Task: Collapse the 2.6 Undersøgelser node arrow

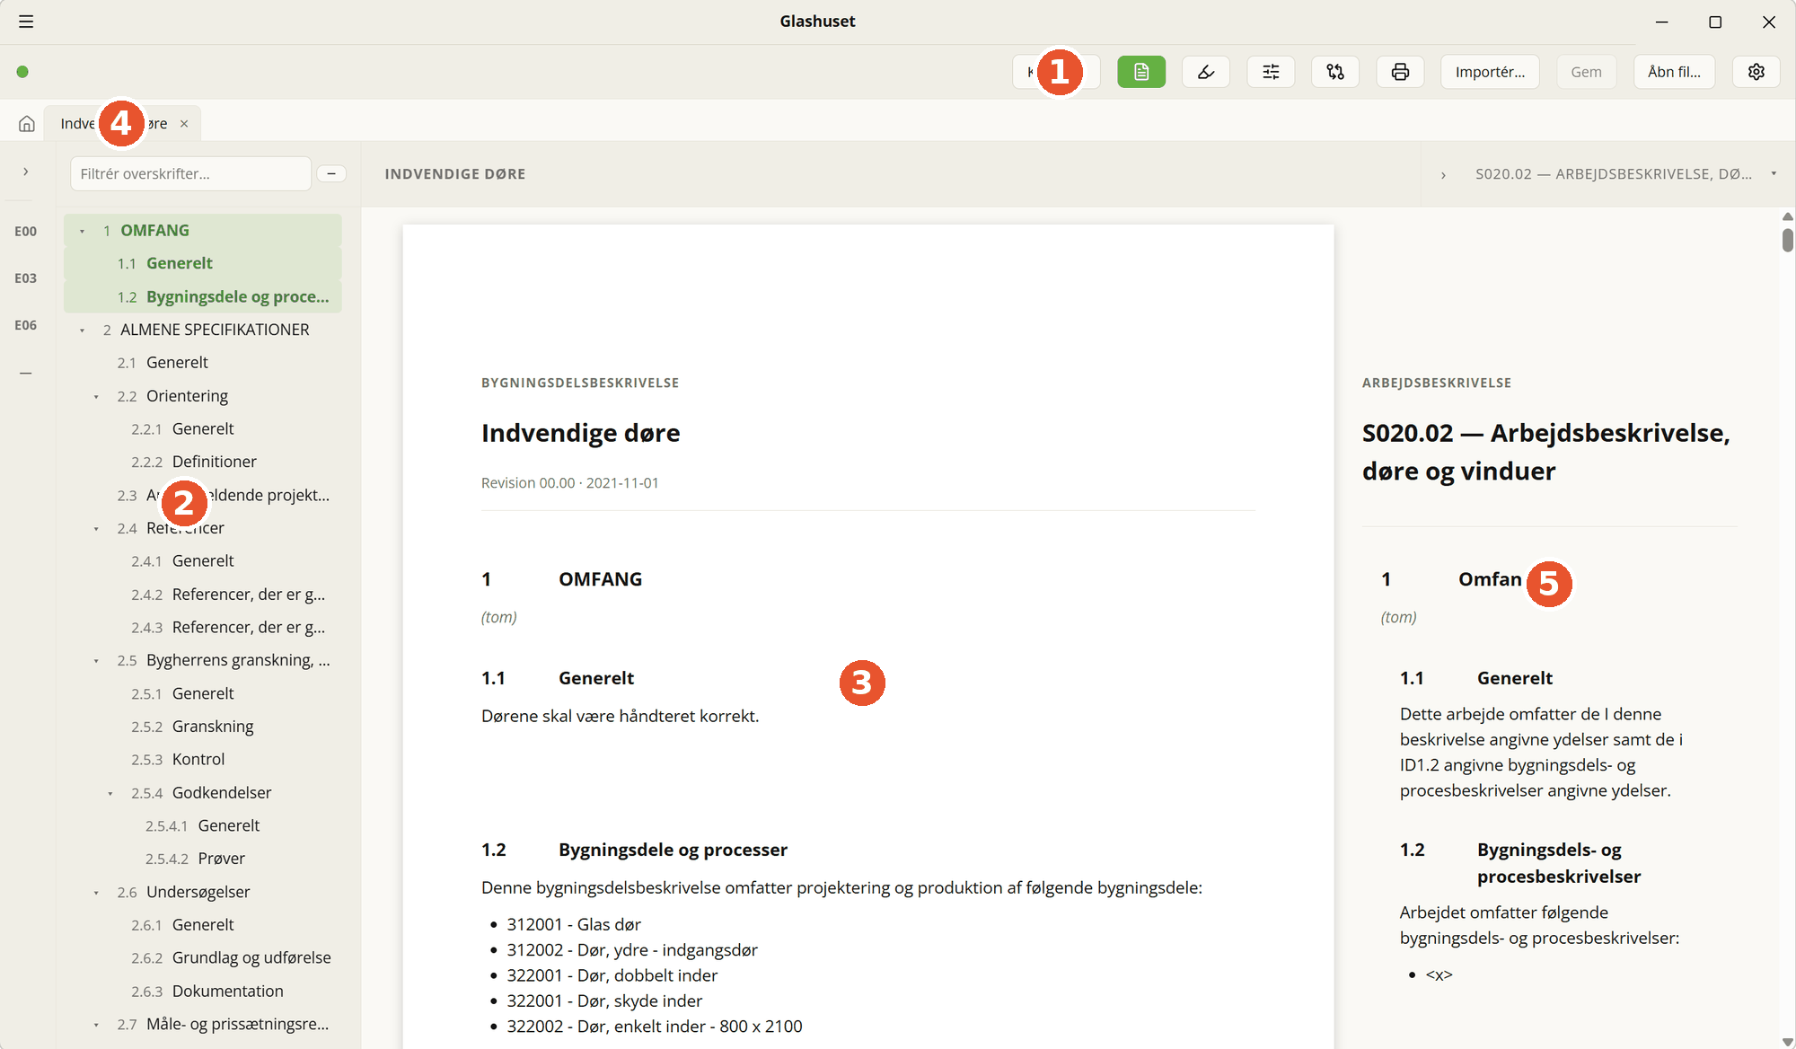Action: point(96,893)
